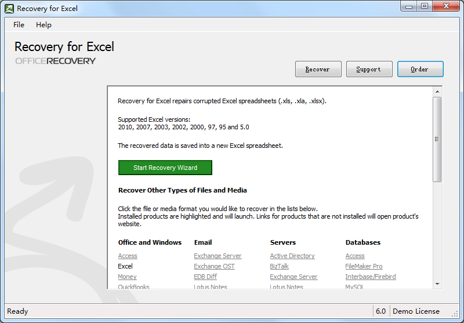Open the Access link under Databases

(x=355, y=256)
